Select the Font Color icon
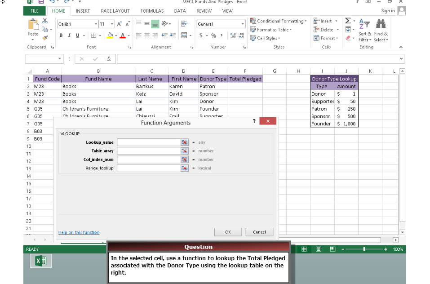The width and height of the screenshot is (430, 284). 122,35
